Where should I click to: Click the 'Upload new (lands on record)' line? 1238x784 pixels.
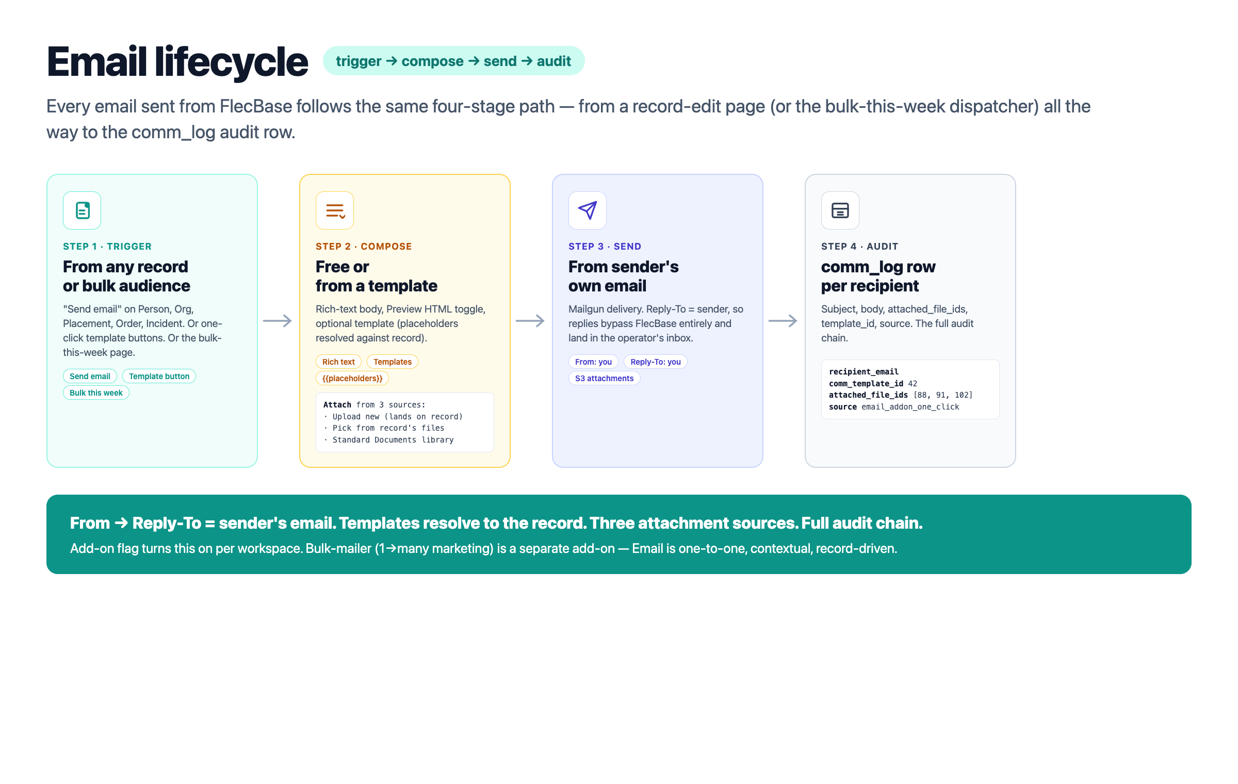click(393, 417)
